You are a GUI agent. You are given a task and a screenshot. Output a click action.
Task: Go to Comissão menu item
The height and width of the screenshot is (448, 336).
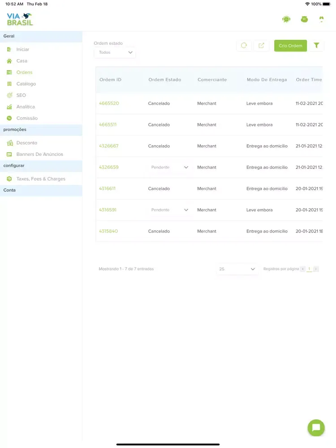click(27, 118)
